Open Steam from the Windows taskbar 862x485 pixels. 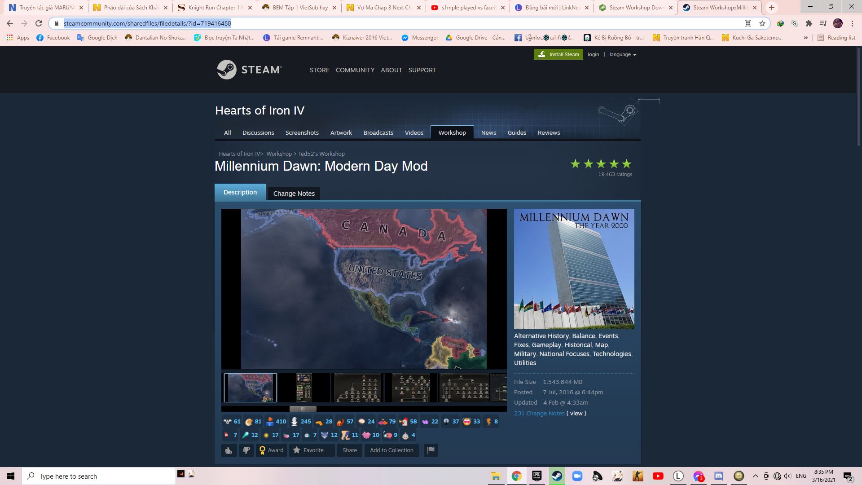click(557, 476)
